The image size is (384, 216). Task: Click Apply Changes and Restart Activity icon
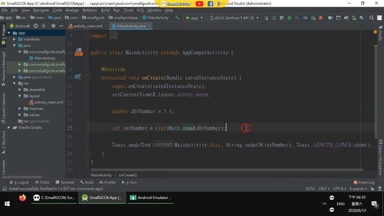pyautogui.click(x=274, y=18)
